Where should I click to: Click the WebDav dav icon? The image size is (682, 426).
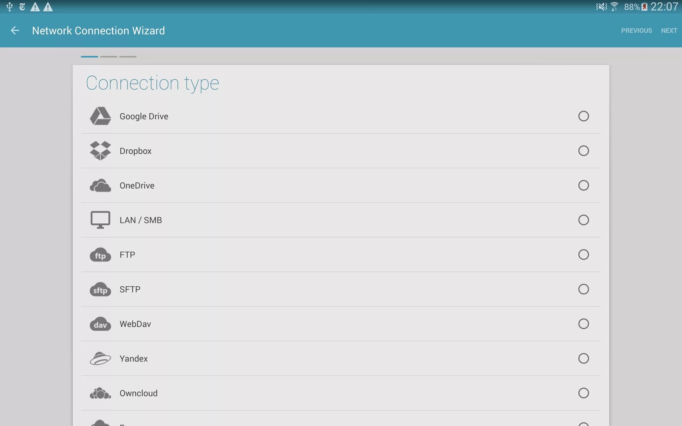point(100,324)
